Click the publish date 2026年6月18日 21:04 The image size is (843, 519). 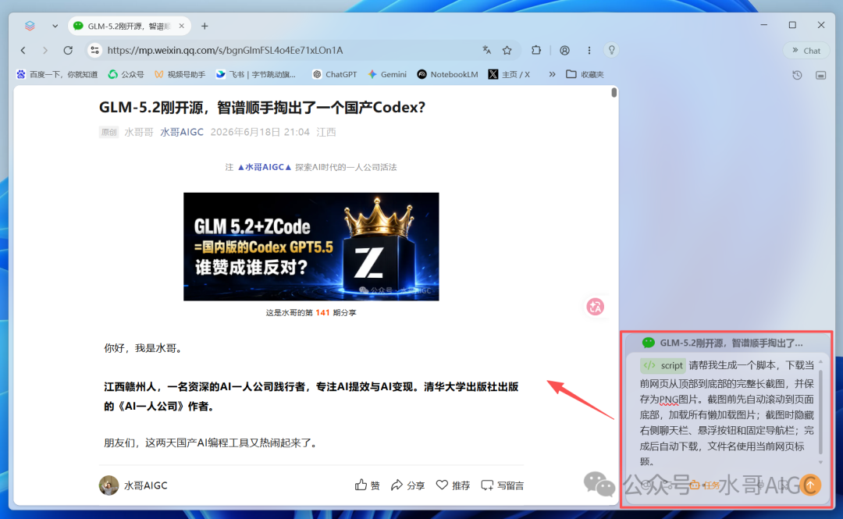click(260, 133)
